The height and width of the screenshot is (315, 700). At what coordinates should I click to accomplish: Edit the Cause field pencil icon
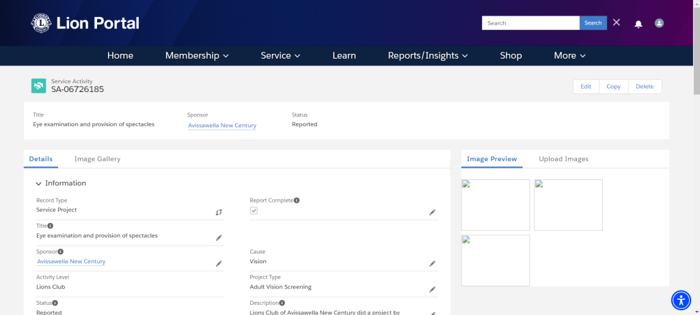(432, 264)
